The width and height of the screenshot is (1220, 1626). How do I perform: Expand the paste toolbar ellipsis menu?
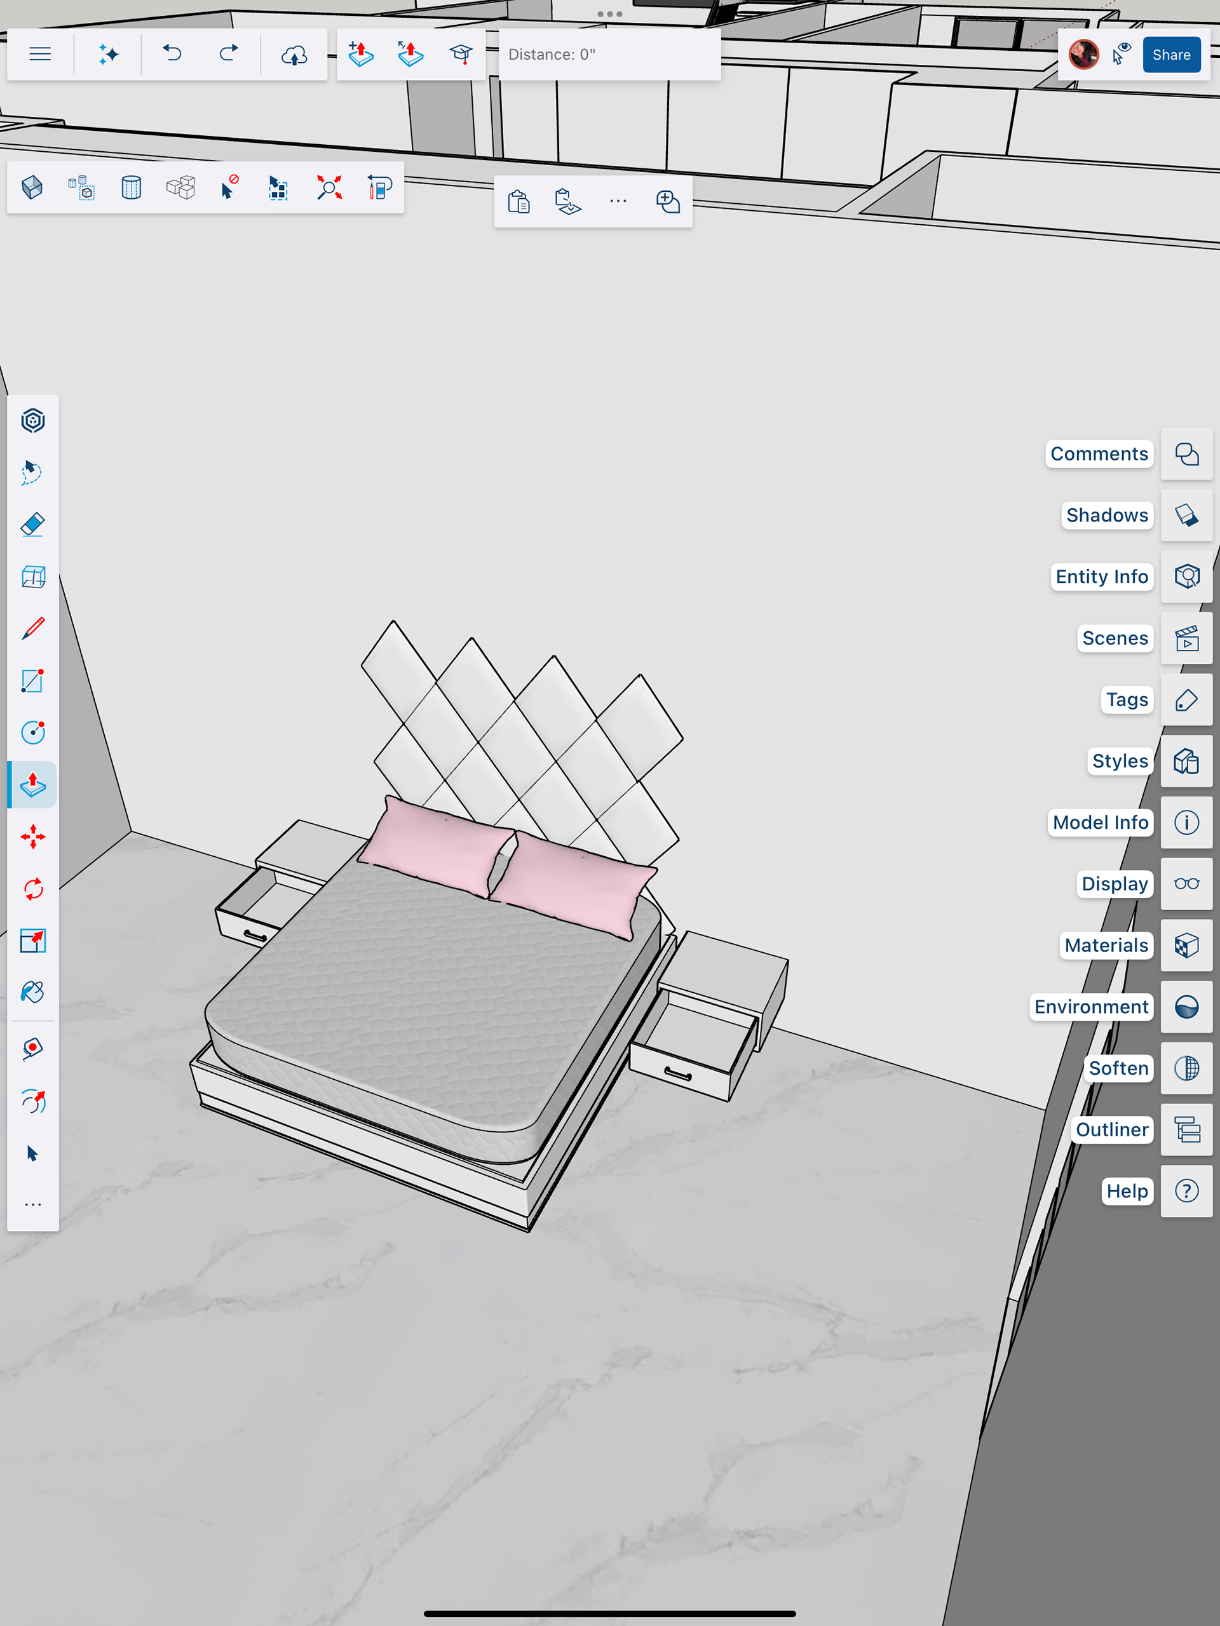pyautogui.click(x=618, y=201)
